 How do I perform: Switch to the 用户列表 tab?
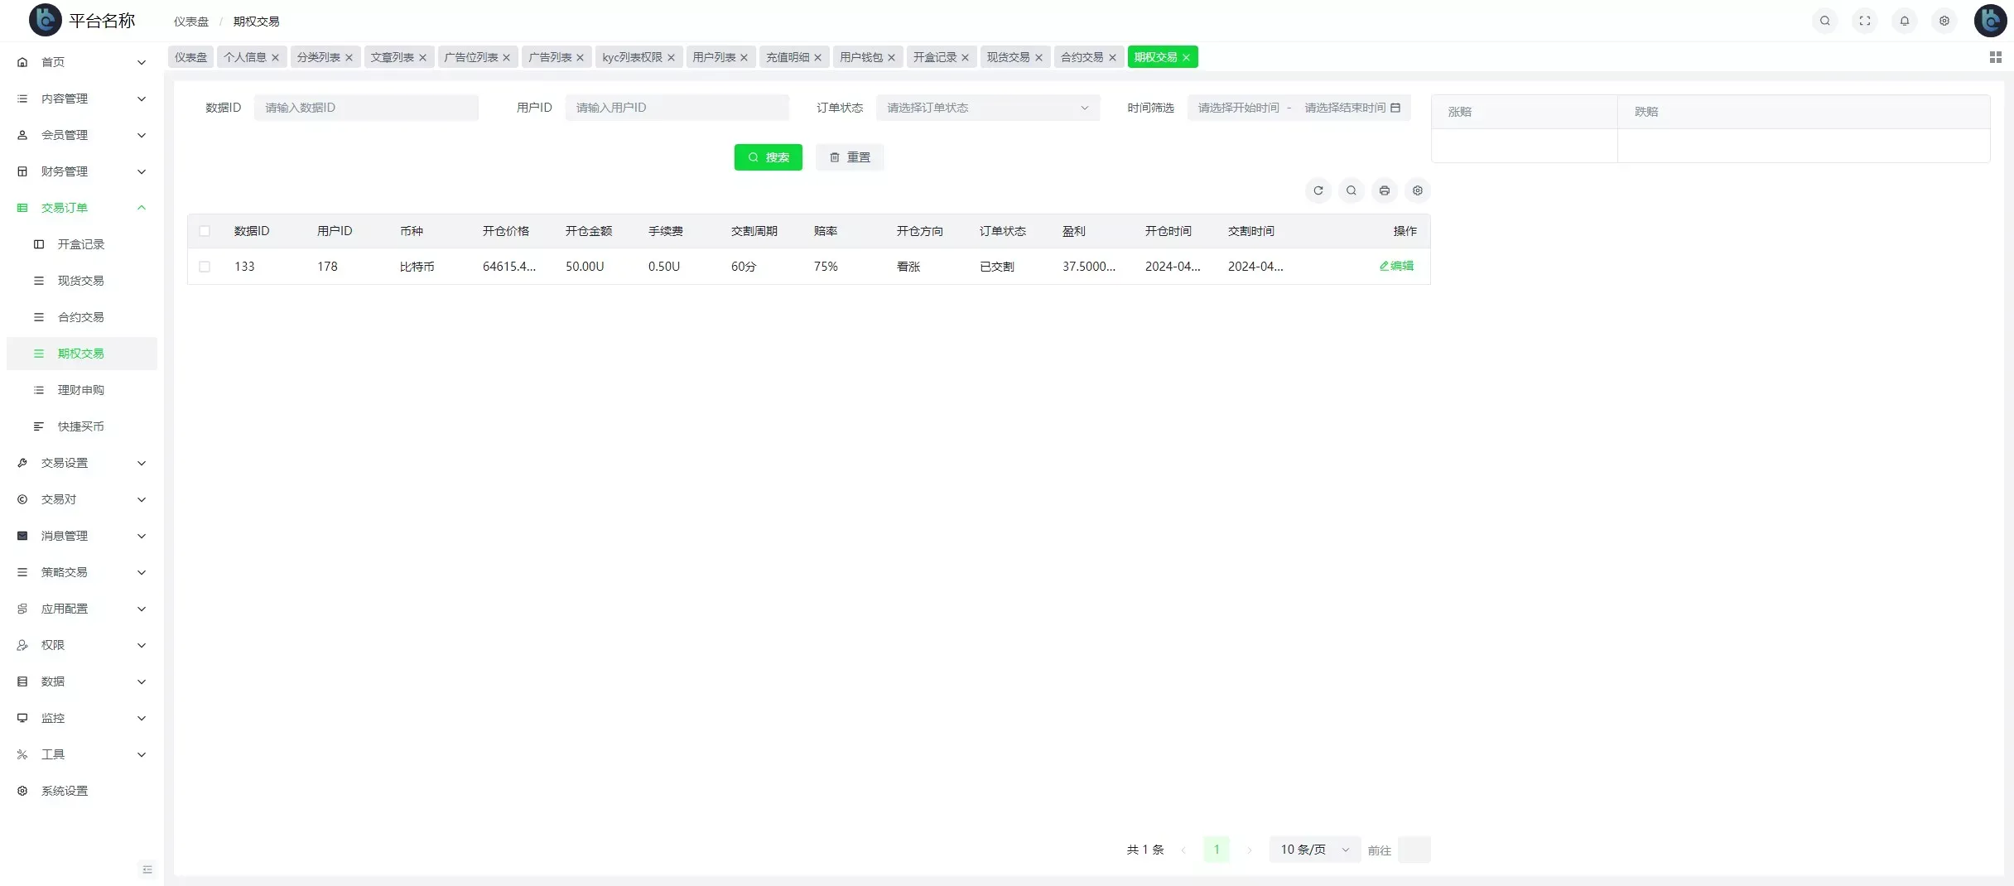click(714, 57)
